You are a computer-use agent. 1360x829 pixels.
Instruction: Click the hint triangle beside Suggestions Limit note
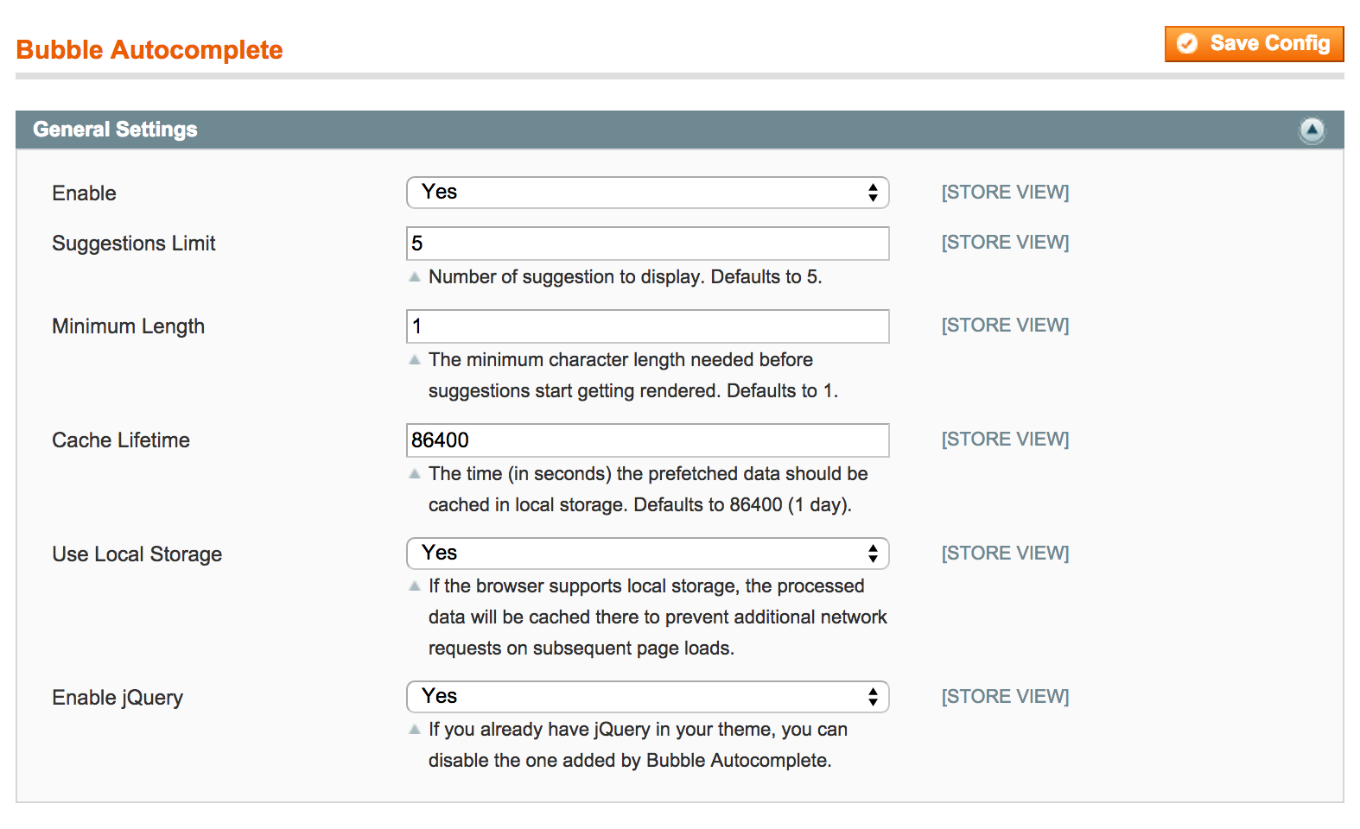[x=415, y=277]
